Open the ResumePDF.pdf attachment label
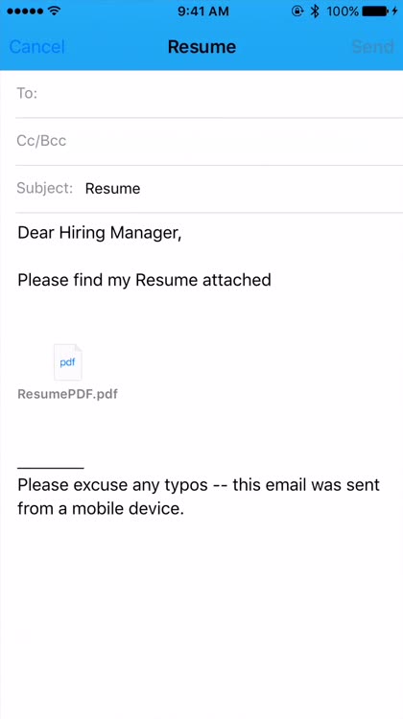 pyautogui.click(x=67, y=394)
